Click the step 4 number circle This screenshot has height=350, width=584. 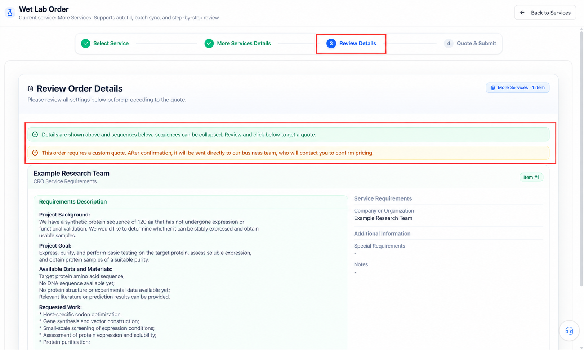click(x=449, y=43)
